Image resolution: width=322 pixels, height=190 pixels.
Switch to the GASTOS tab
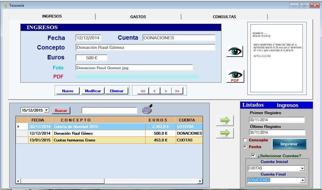pos(138,17)
